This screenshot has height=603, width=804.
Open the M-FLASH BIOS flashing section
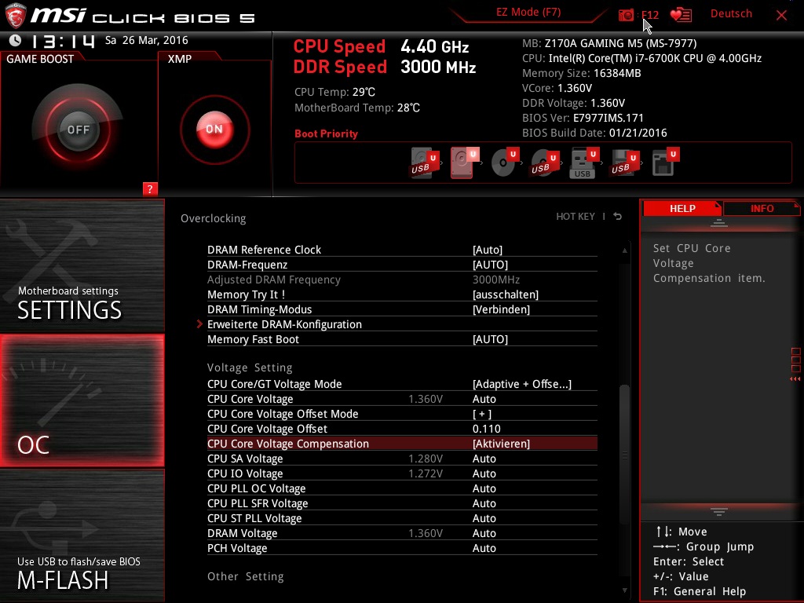pos(82,535)
